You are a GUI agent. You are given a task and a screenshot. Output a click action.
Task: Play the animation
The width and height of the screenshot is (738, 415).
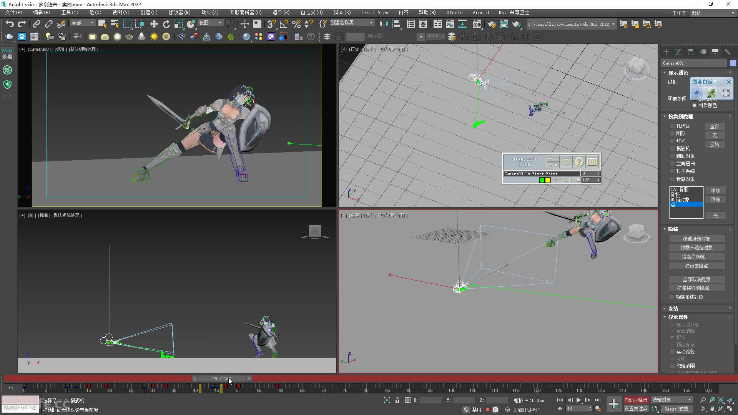click(578, 400)
